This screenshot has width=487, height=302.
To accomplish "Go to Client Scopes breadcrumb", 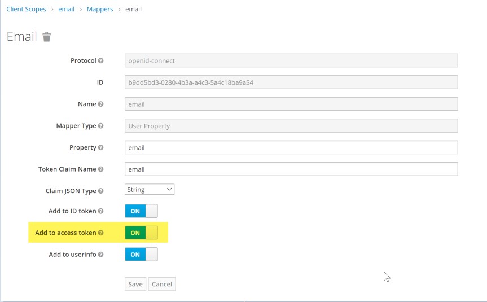I will [x=26, y=10].
